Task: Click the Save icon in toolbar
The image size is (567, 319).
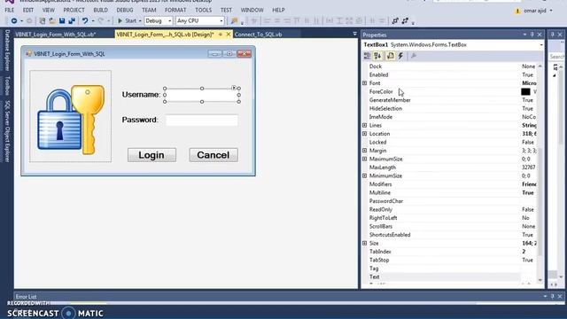Action: [62, 21]
